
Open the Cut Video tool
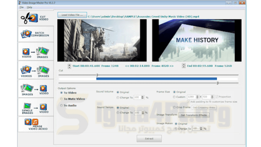[x=36, y=18]
